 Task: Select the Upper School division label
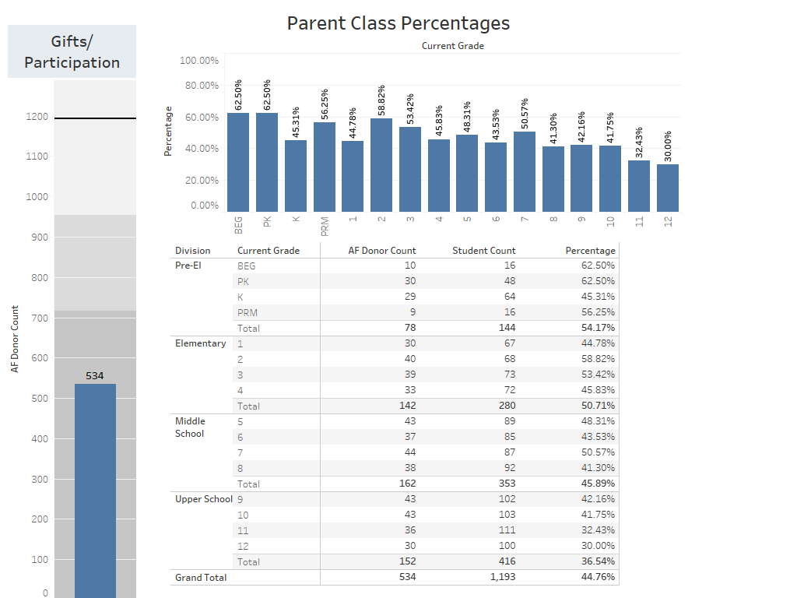click(x=203, y=499)
